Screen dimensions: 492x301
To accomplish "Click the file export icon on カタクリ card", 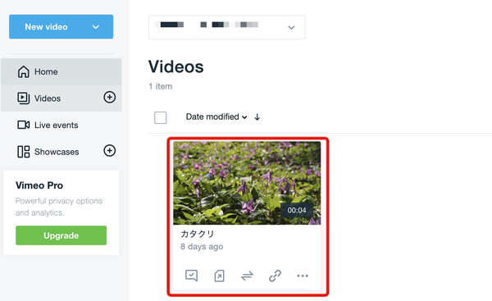I will (219, 276).
